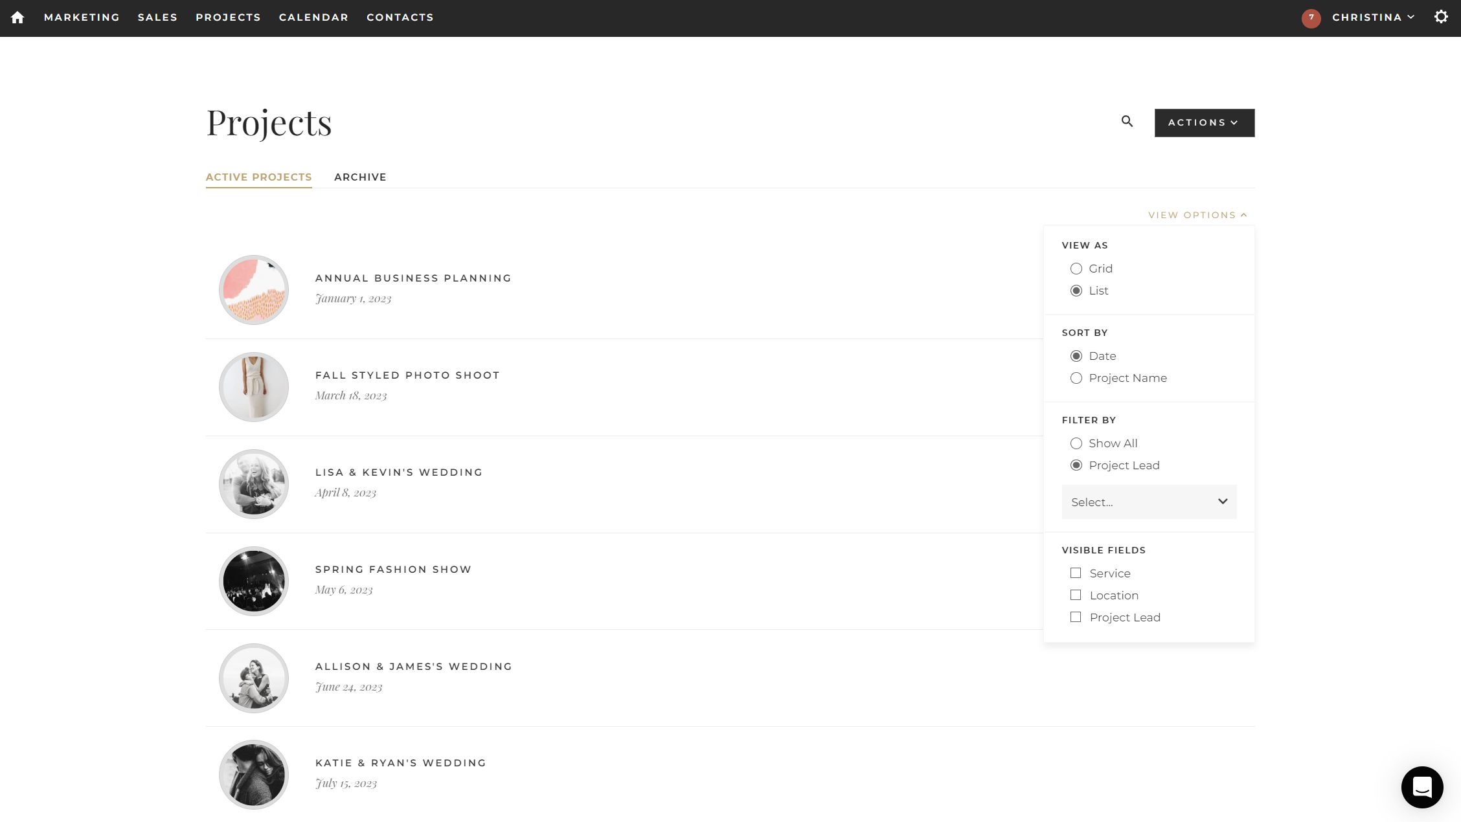Sort projects by Project Name
The width and height of the screenshot is (1461, 822).
pyautogui.click(x=1076, y=378)
